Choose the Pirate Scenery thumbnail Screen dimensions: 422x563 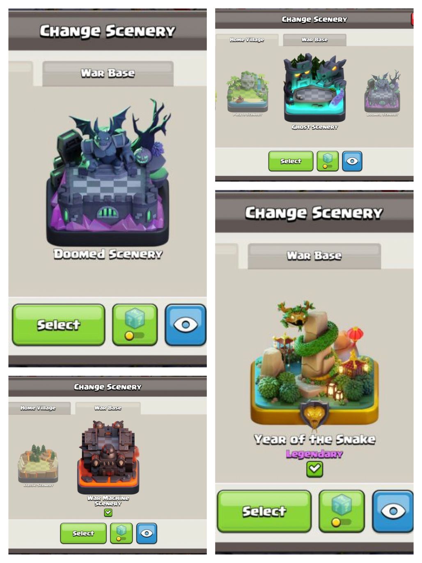pos(248,93)
